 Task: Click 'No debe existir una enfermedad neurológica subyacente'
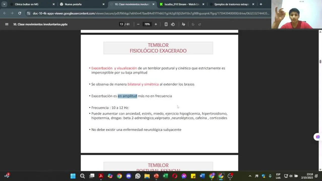[x=136, y=130]
